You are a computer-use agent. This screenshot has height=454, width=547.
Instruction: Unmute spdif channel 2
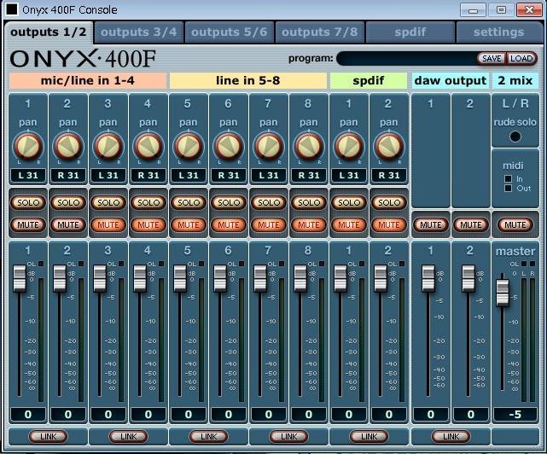(389, 224)
